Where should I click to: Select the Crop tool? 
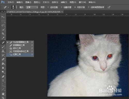(x=3, y=34)
